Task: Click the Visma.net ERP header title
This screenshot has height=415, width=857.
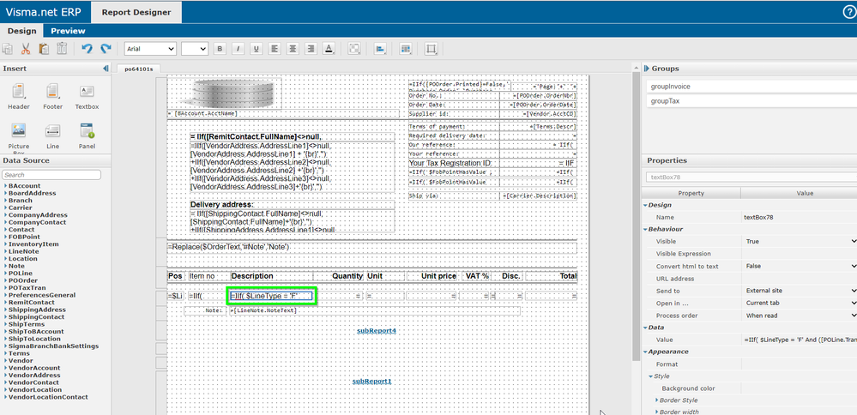Action: pos(44,12)
